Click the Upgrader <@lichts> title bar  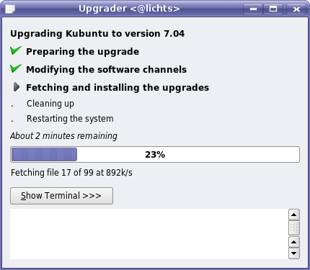click(129, 9)
